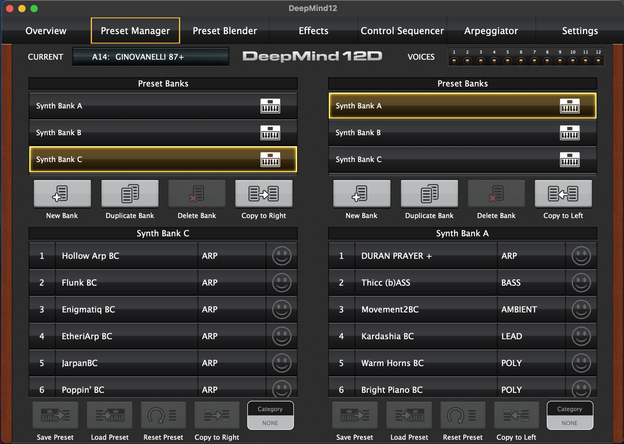This screenshot has height=444, width=624.
Task: Toggle smiley favorite for JarpanBC
Action: pyautogui.click(x=282, y=363)
